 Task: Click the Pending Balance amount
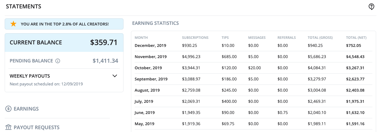pos(105,61)
